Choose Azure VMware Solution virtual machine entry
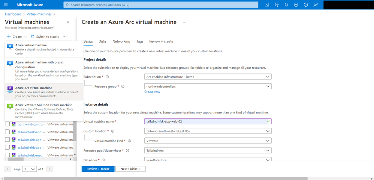The image size is (374, 180). tap(44, 111)
